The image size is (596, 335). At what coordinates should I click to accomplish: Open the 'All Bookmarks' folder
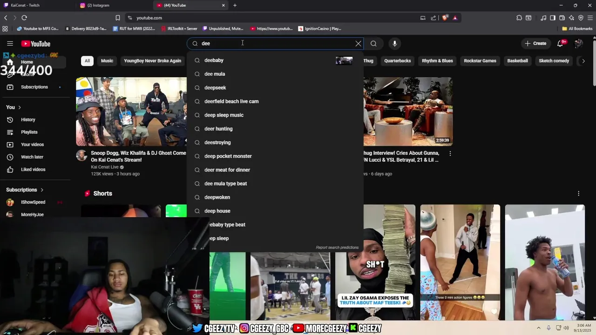(577, 29)
